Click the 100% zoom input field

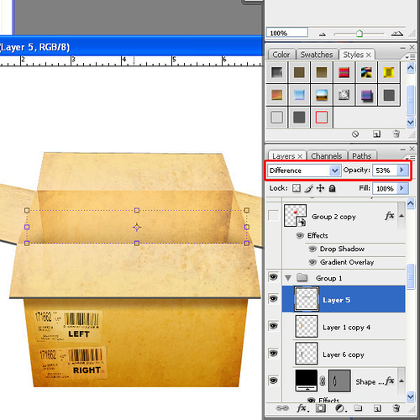point(287,33)
